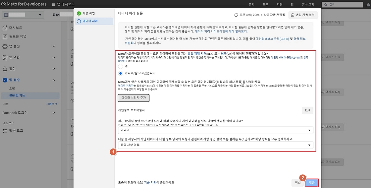Select the 예 radio button

pyautogui.click(x=121, y=66)
